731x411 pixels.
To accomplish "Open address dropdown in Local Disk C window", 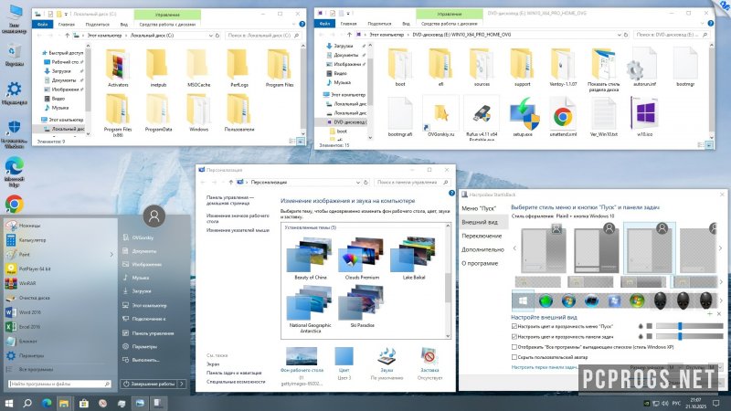I will point(211,36).
